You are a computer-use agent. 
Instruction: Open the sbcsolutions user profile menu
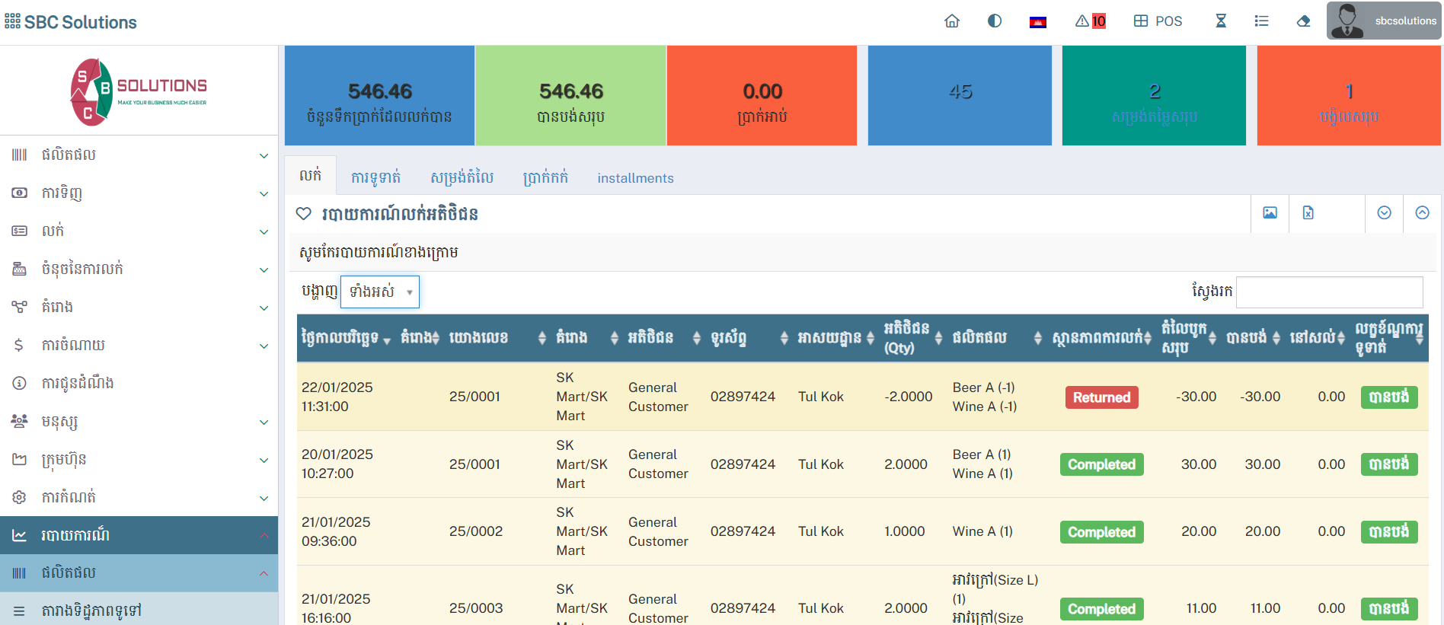point(1384,21)
